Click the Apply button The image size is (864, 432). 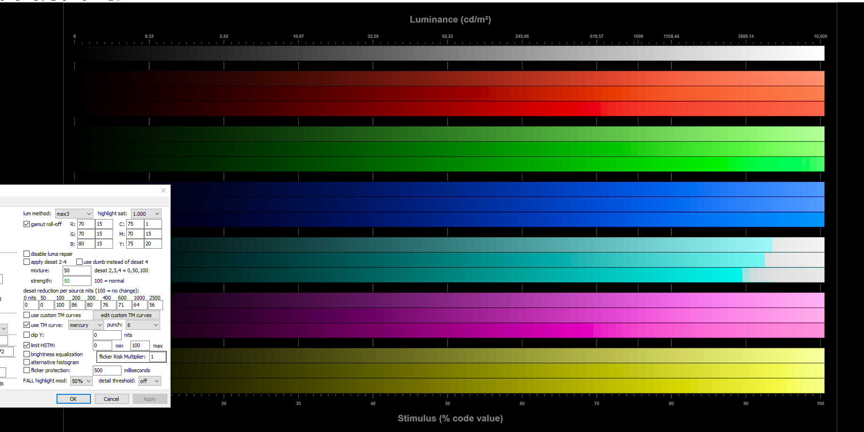tap(150, 399)
